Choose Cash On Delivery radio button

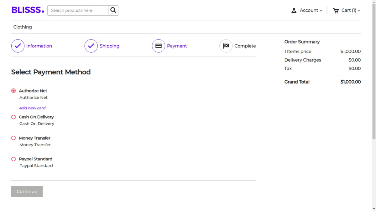click(13, 117)
